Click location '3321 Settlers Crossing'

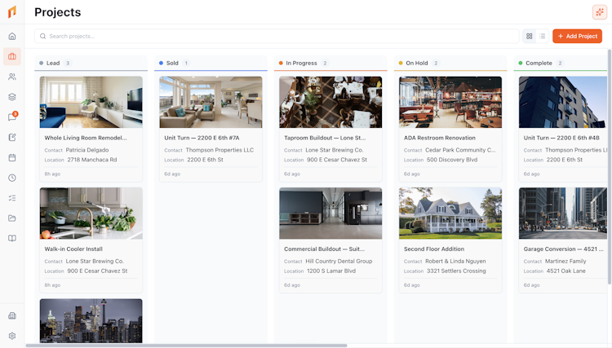pos(456,271)
